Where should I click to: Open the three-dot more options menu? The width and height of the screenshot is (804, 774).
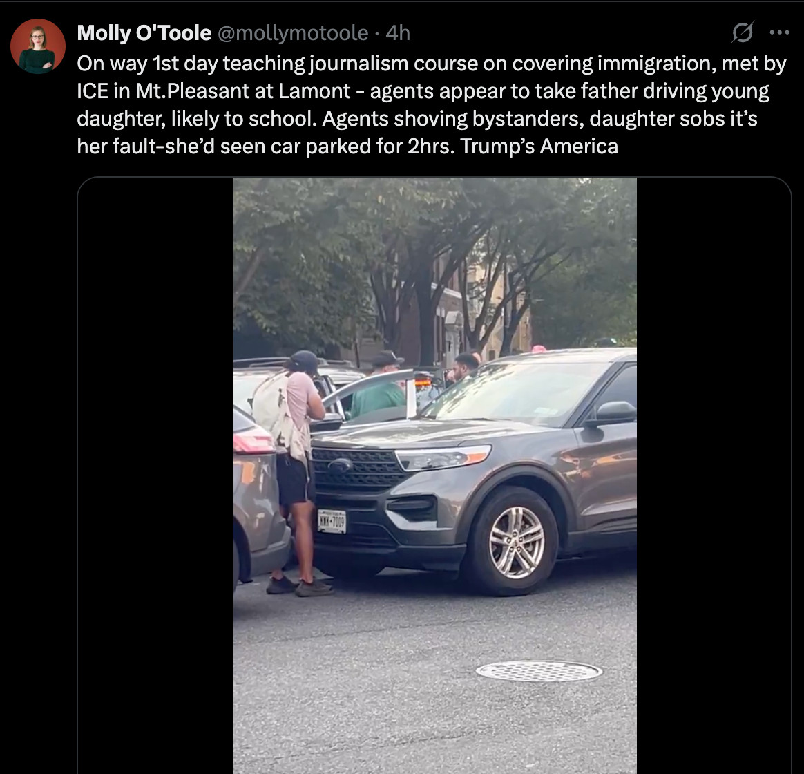point(779,33)
